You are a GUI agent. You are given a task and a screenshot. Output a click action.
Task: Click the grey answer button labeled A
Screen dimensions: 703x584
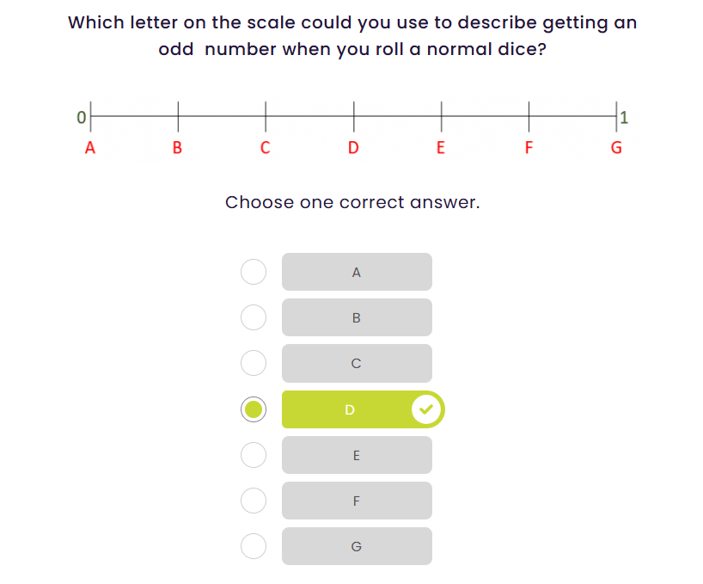coord(357,272)
